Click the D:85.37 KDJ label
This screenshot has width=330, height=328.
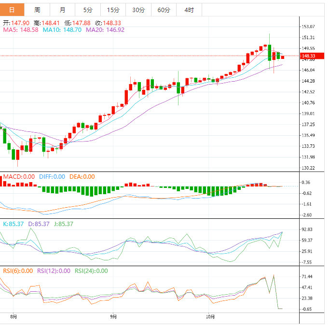[39, 224]
